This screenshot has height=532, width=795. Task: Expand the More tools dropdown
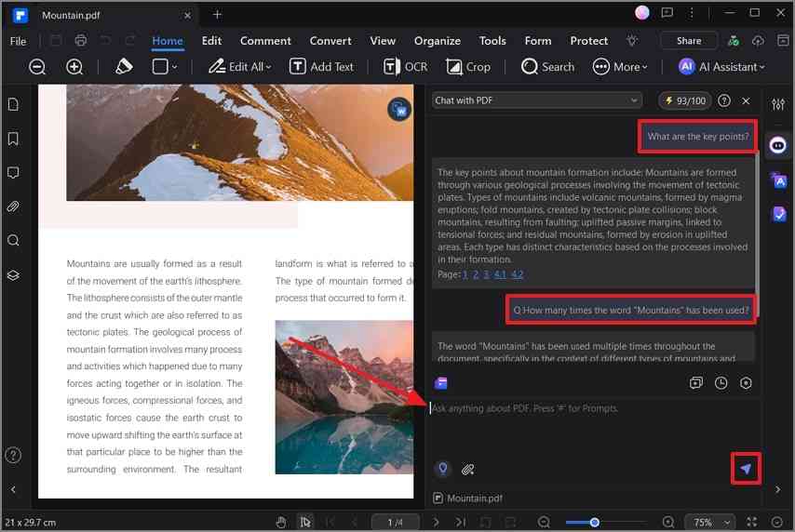click(x=620, y=66)
